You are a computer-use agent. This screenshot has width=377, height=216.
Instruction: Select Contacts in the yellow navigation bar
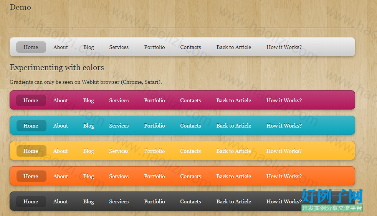point(190,151)
